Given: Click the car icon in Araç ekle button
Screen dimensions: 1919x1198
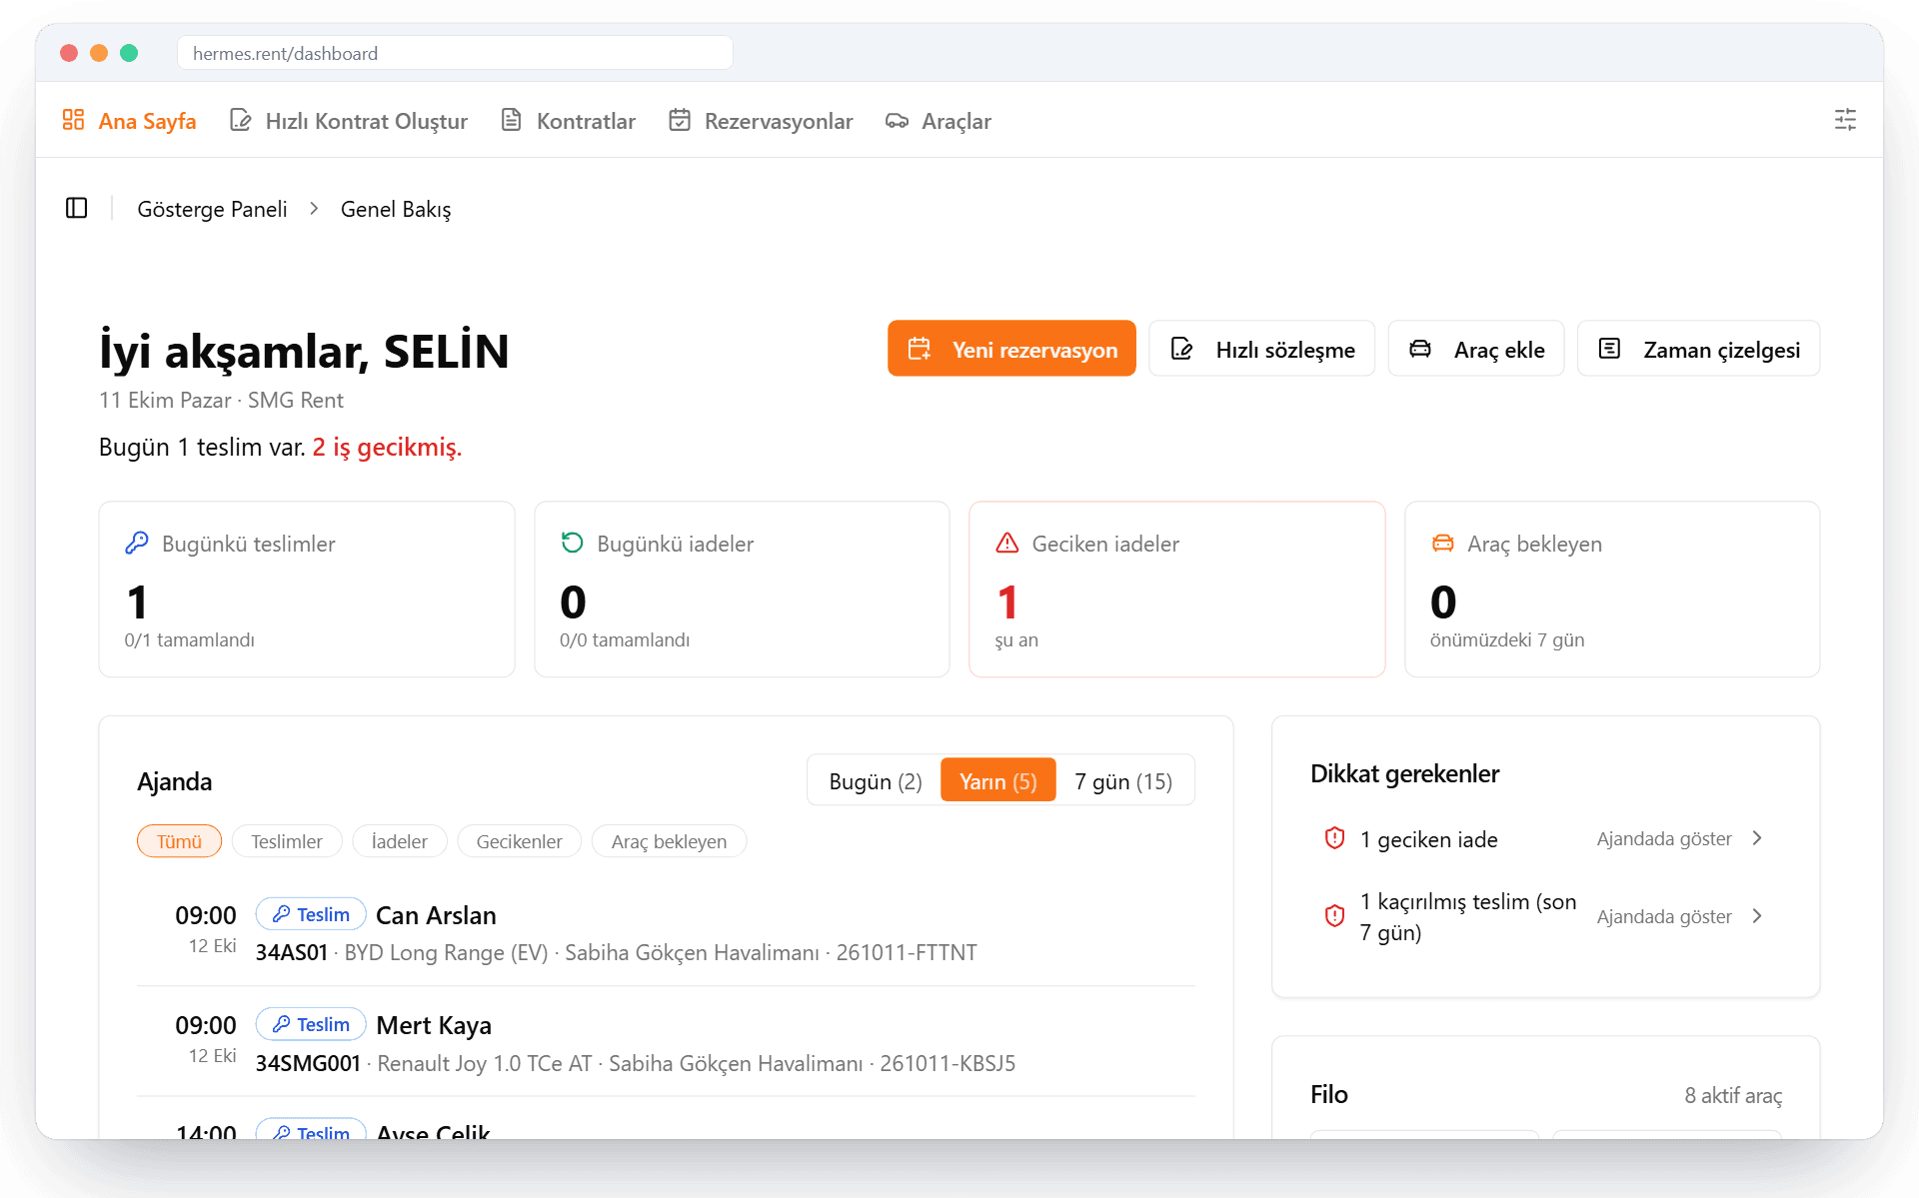Looking at the screenshot, I should [x=1420, y=349].
